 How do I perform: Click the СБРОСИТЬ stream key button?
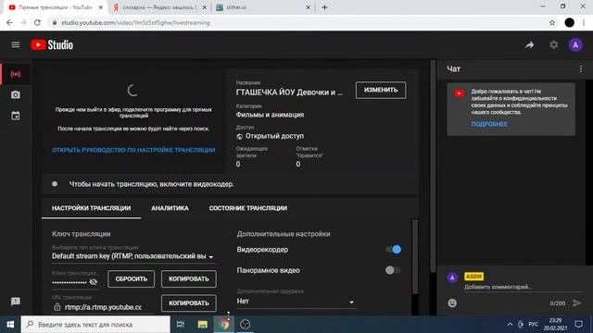coord(131,279)
